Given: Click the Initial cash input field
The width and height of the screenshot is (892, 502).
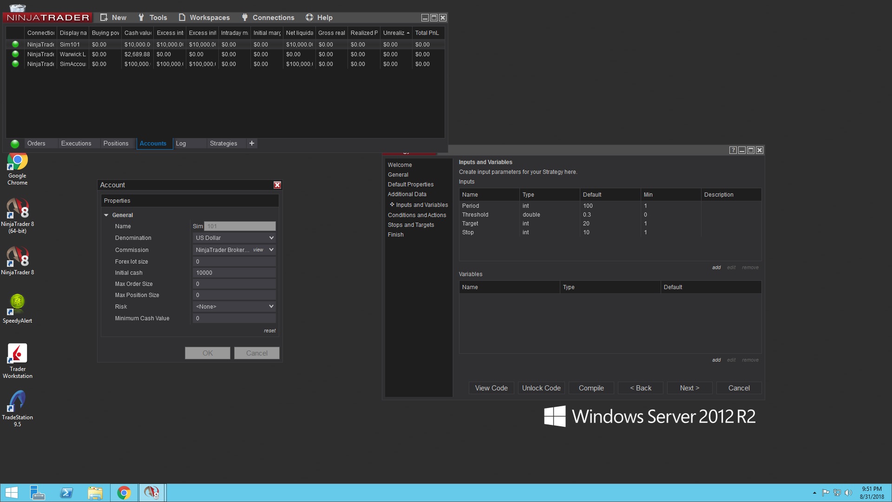Looking at the screenshot, I should point(234,273).
